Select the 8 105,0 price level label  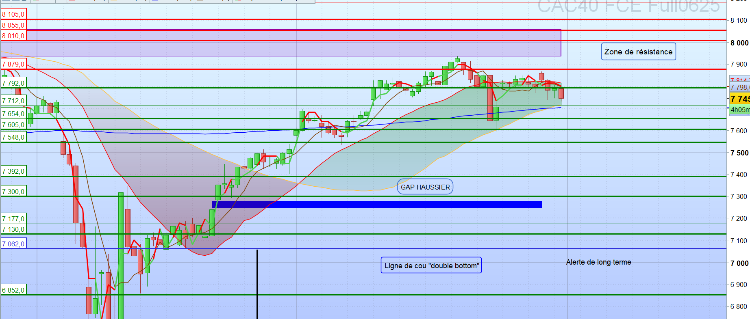click(x=13, y=14)
